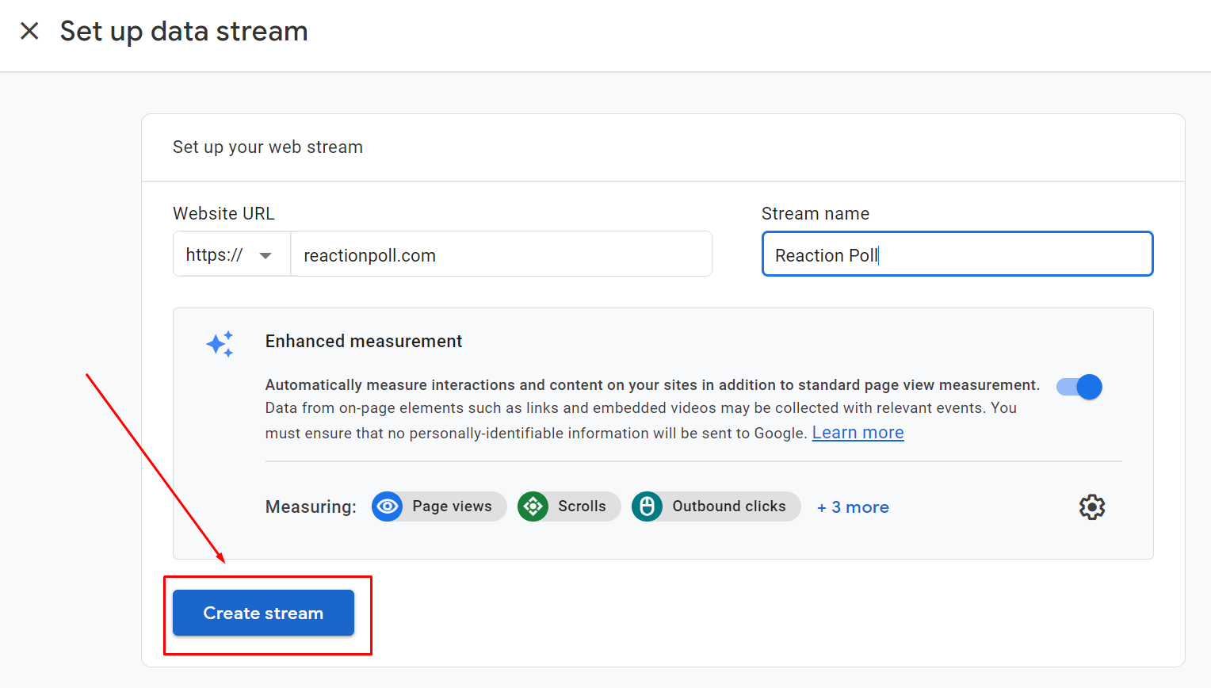Click the Enhanced measurement sparkle icon
This screenshot has height=688, width=1211.
(x=220, y=344)
